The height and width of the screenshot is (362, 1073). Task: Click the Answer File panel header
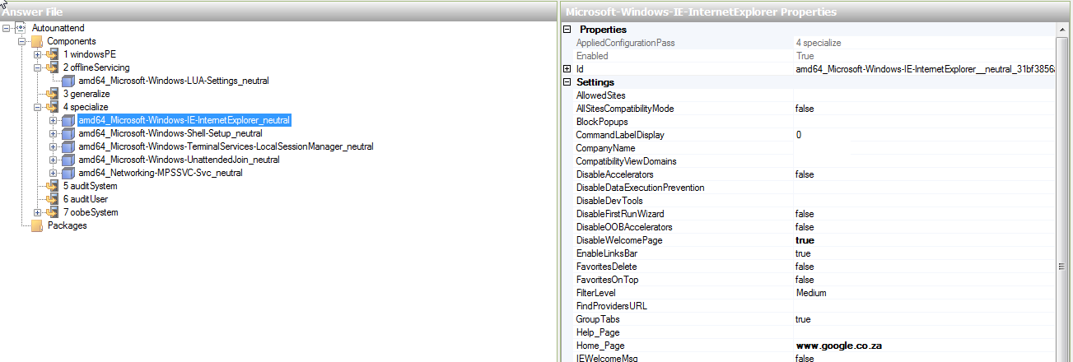(x=278, y=12)
